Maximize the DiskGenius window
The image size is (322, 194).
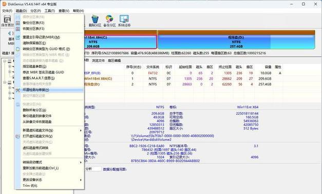[x=304, y=4]
